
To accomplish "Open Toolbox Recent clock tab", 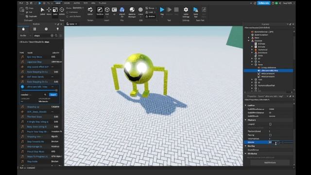I will (46, 29).
